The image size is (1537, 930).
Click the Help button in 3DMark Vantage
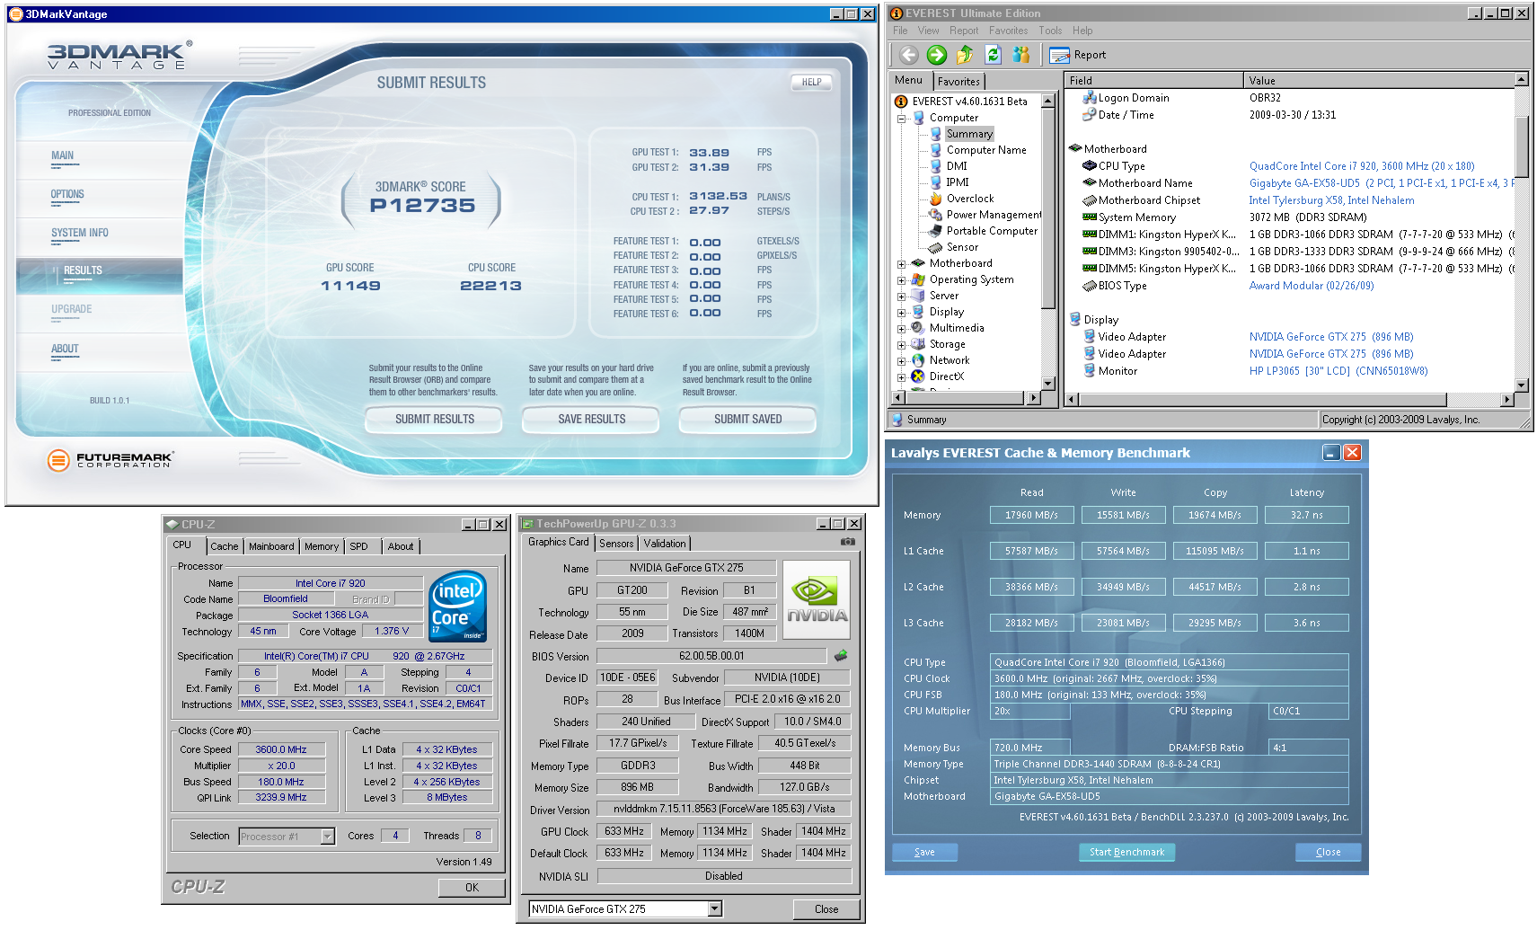point(811,82)
